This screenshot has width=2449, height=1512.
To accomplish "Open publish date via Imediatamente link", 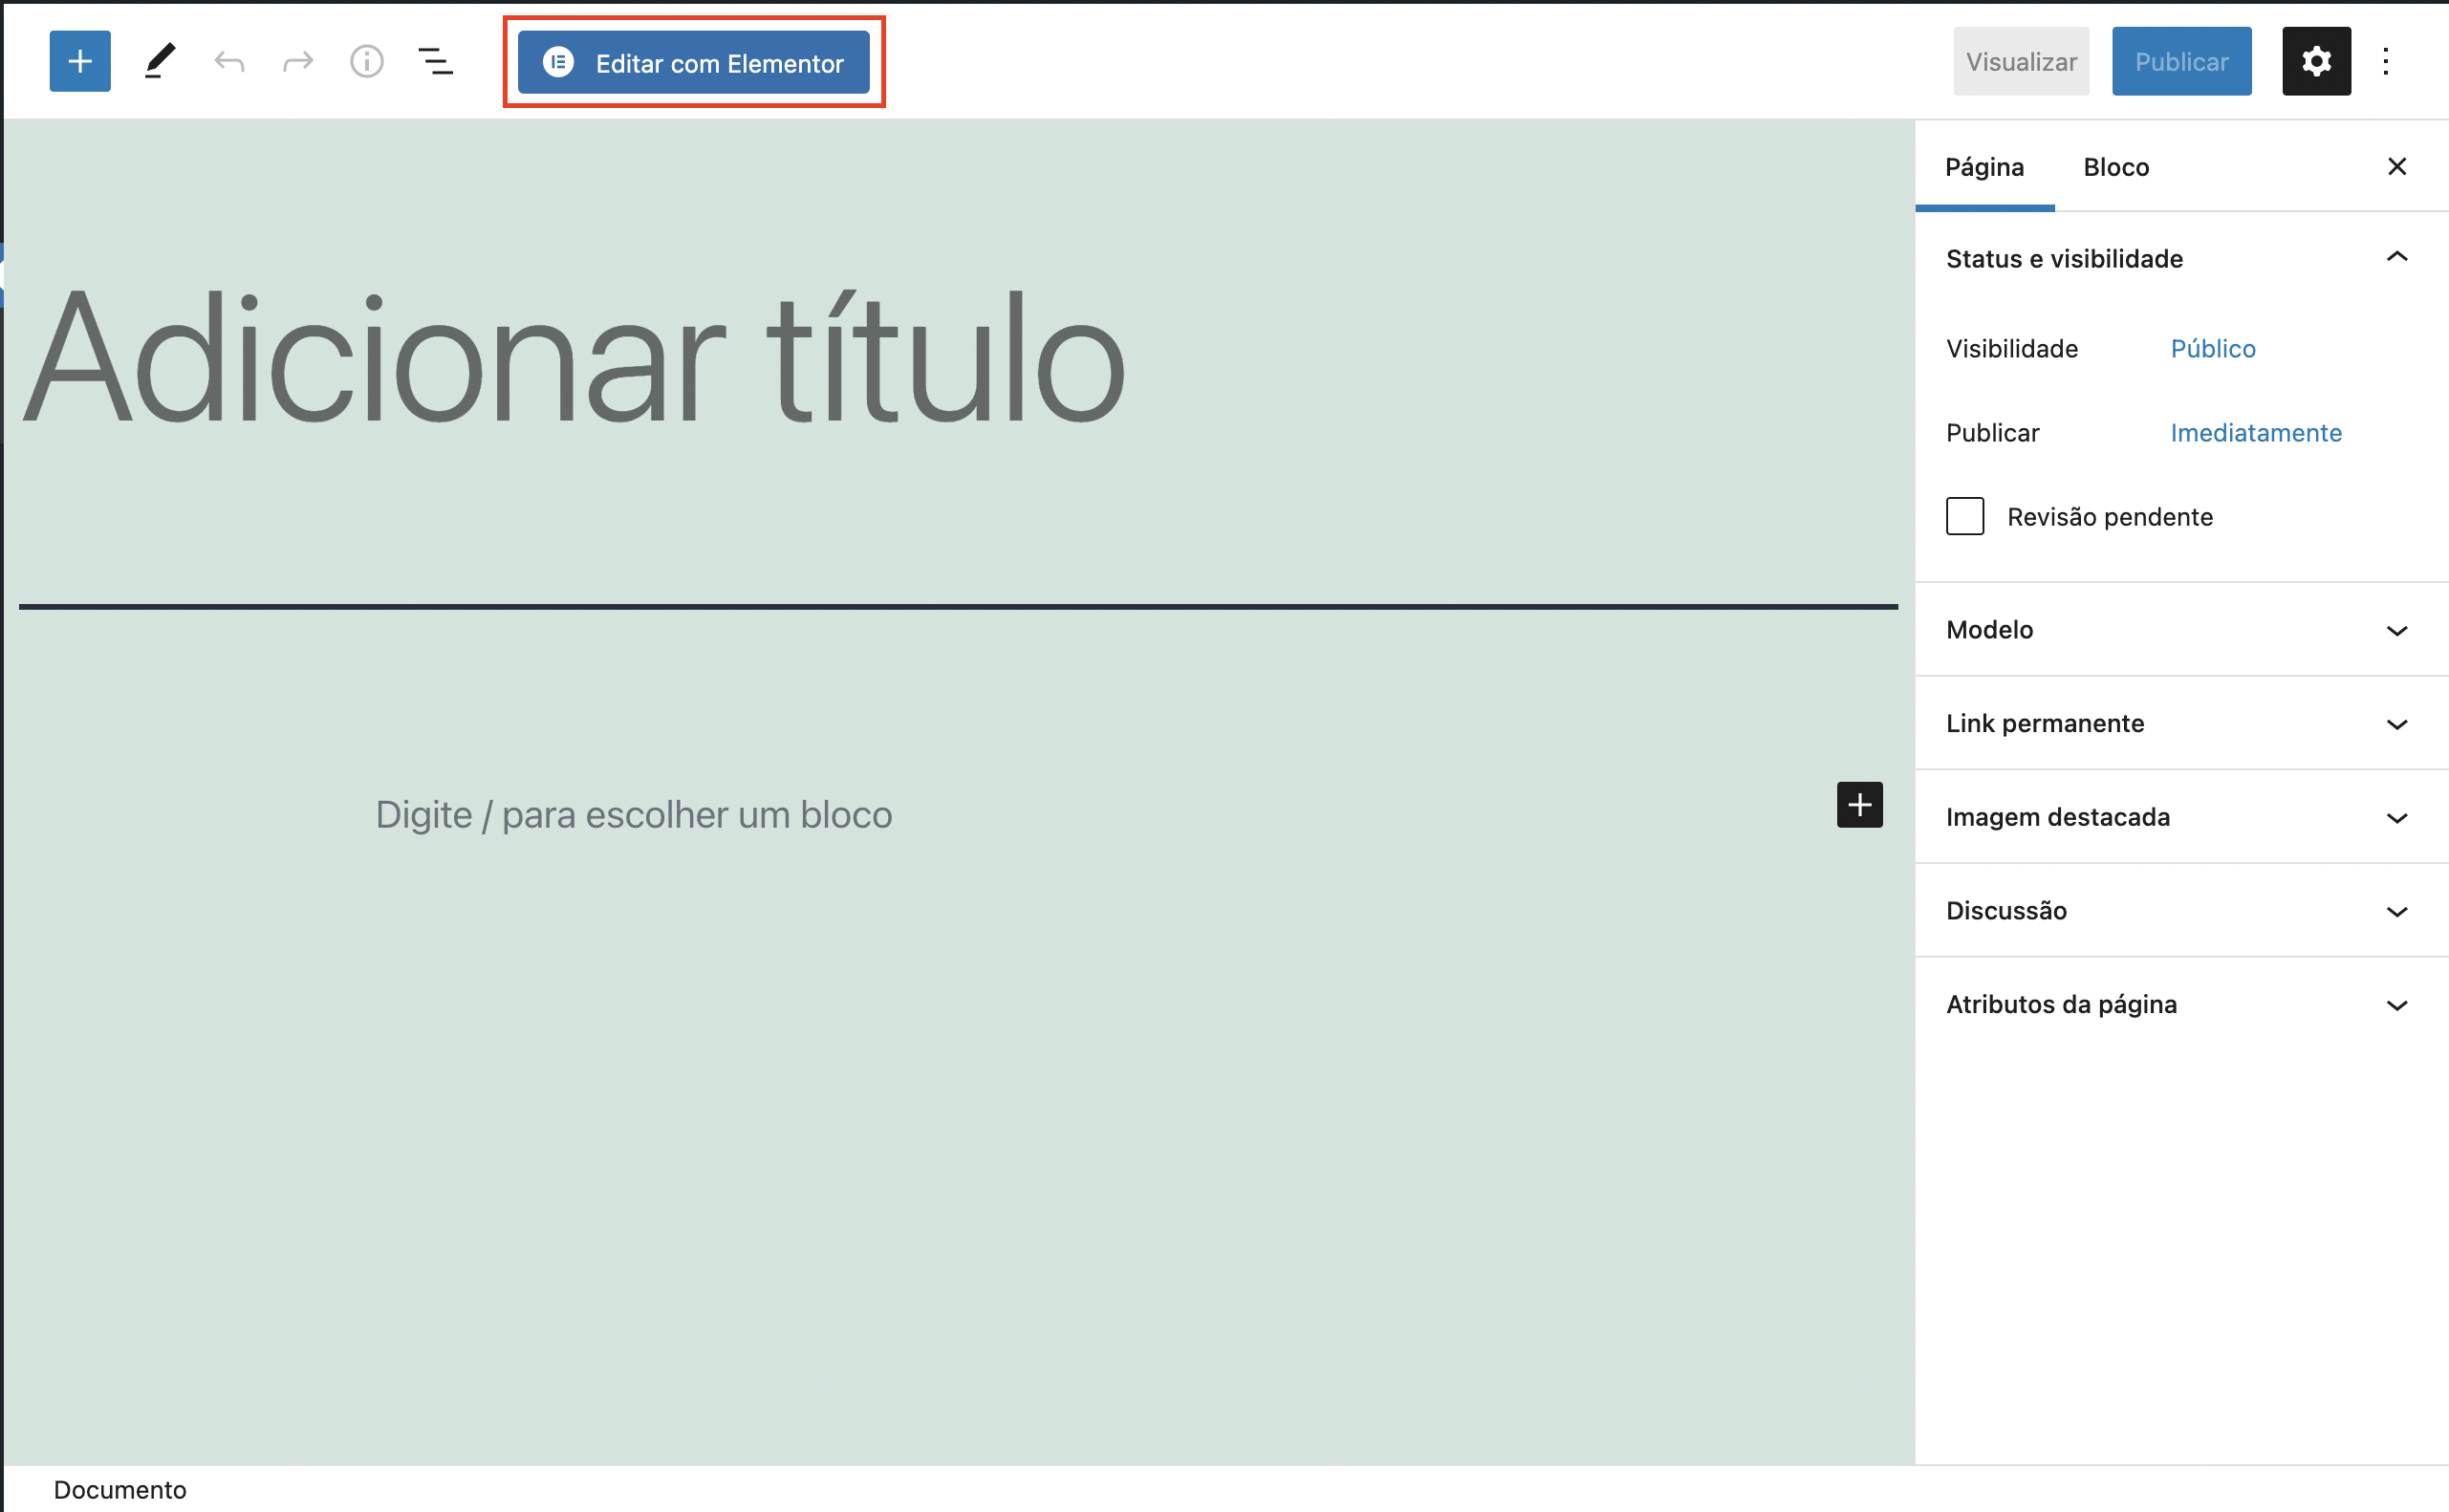I will 2256,433.
